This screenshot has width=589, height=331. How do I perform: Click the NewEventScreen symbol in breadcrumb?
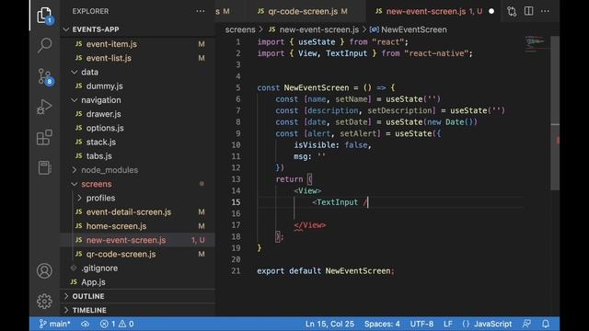(409, 29)
